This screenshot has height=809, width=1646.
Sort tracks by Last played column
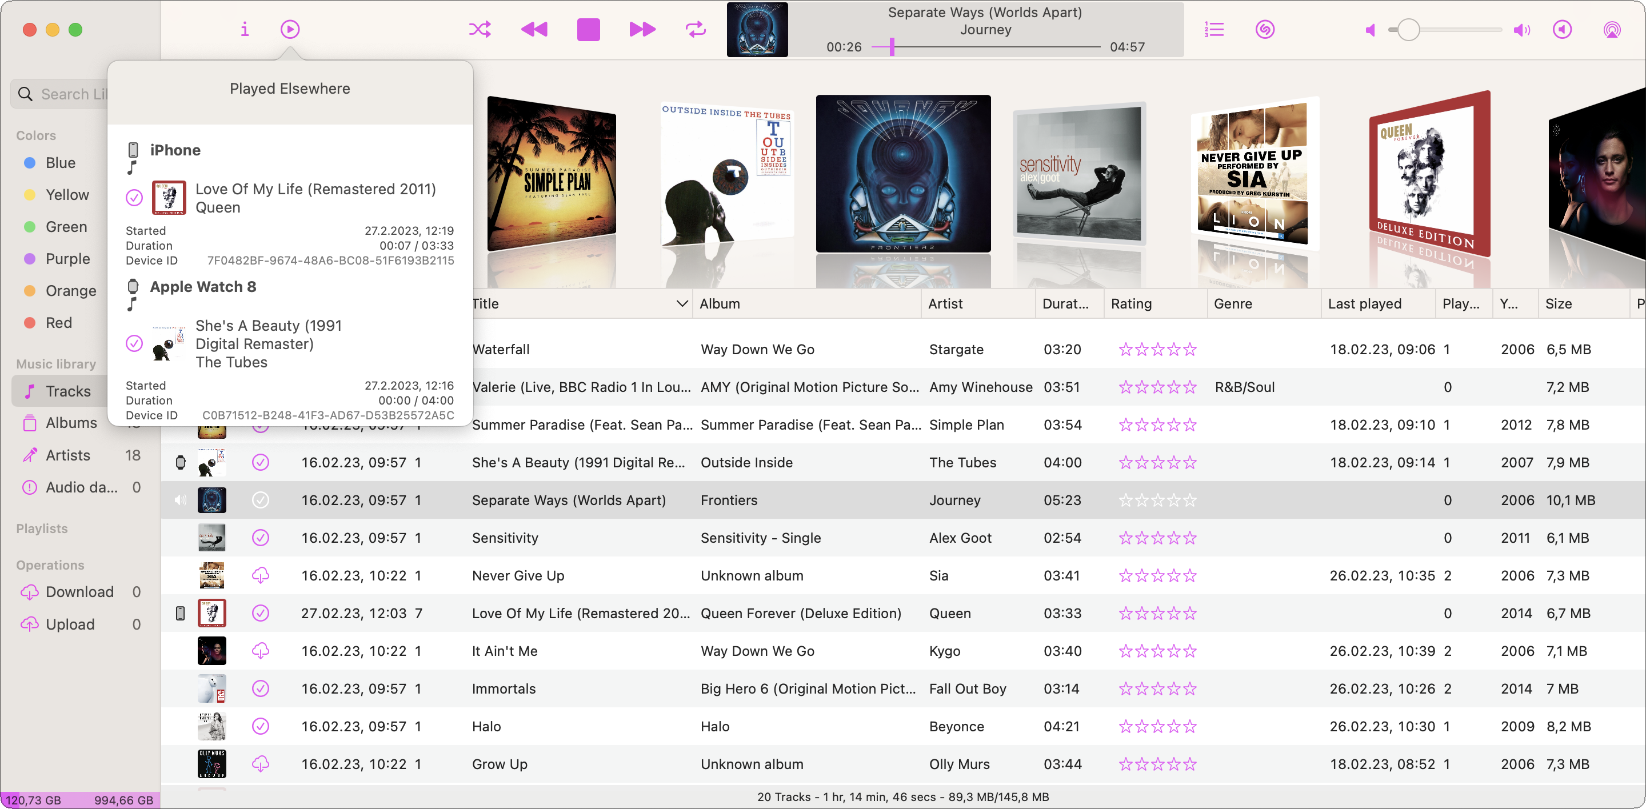pyautogui.click(x=1364, y=304)
